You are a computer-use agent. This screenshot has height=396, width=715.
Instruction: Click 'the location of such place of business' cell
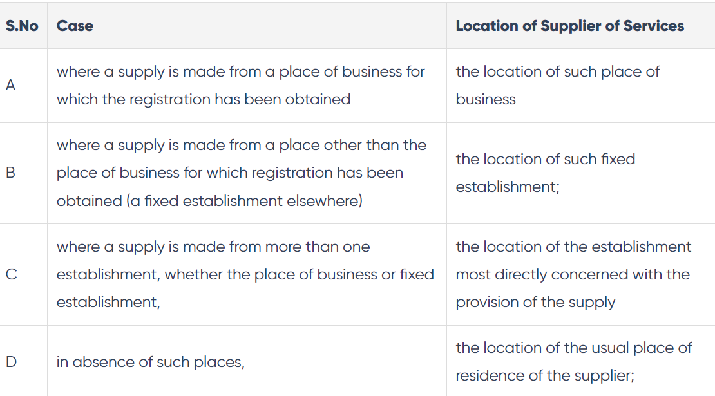coord(557,85)
